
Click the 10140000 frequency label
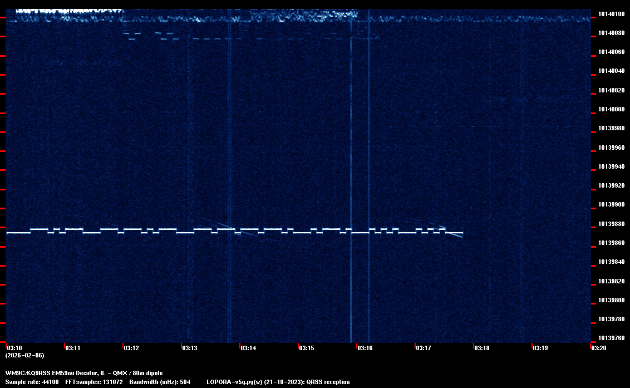pos(611,109)
